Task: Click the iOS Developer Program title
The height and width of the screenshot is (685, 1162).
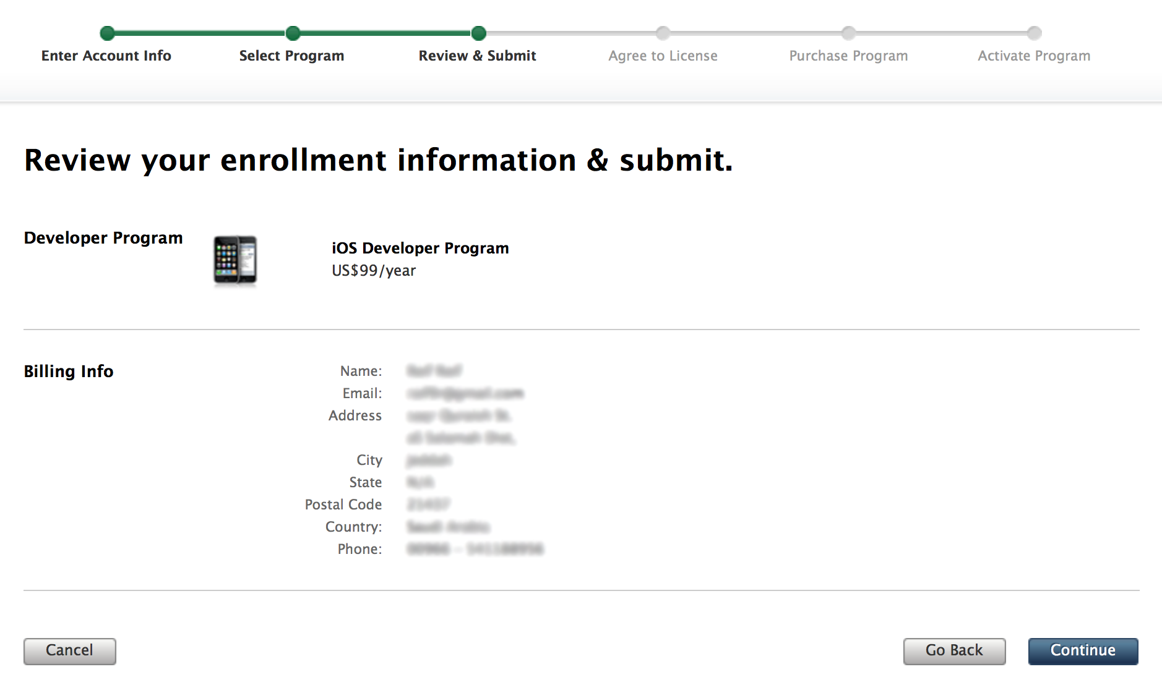Action: (x=420, y=248)
